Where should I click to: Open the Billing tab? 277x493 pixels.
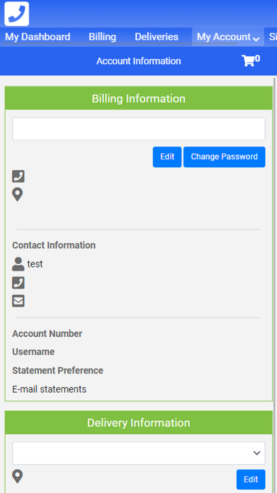102,37
